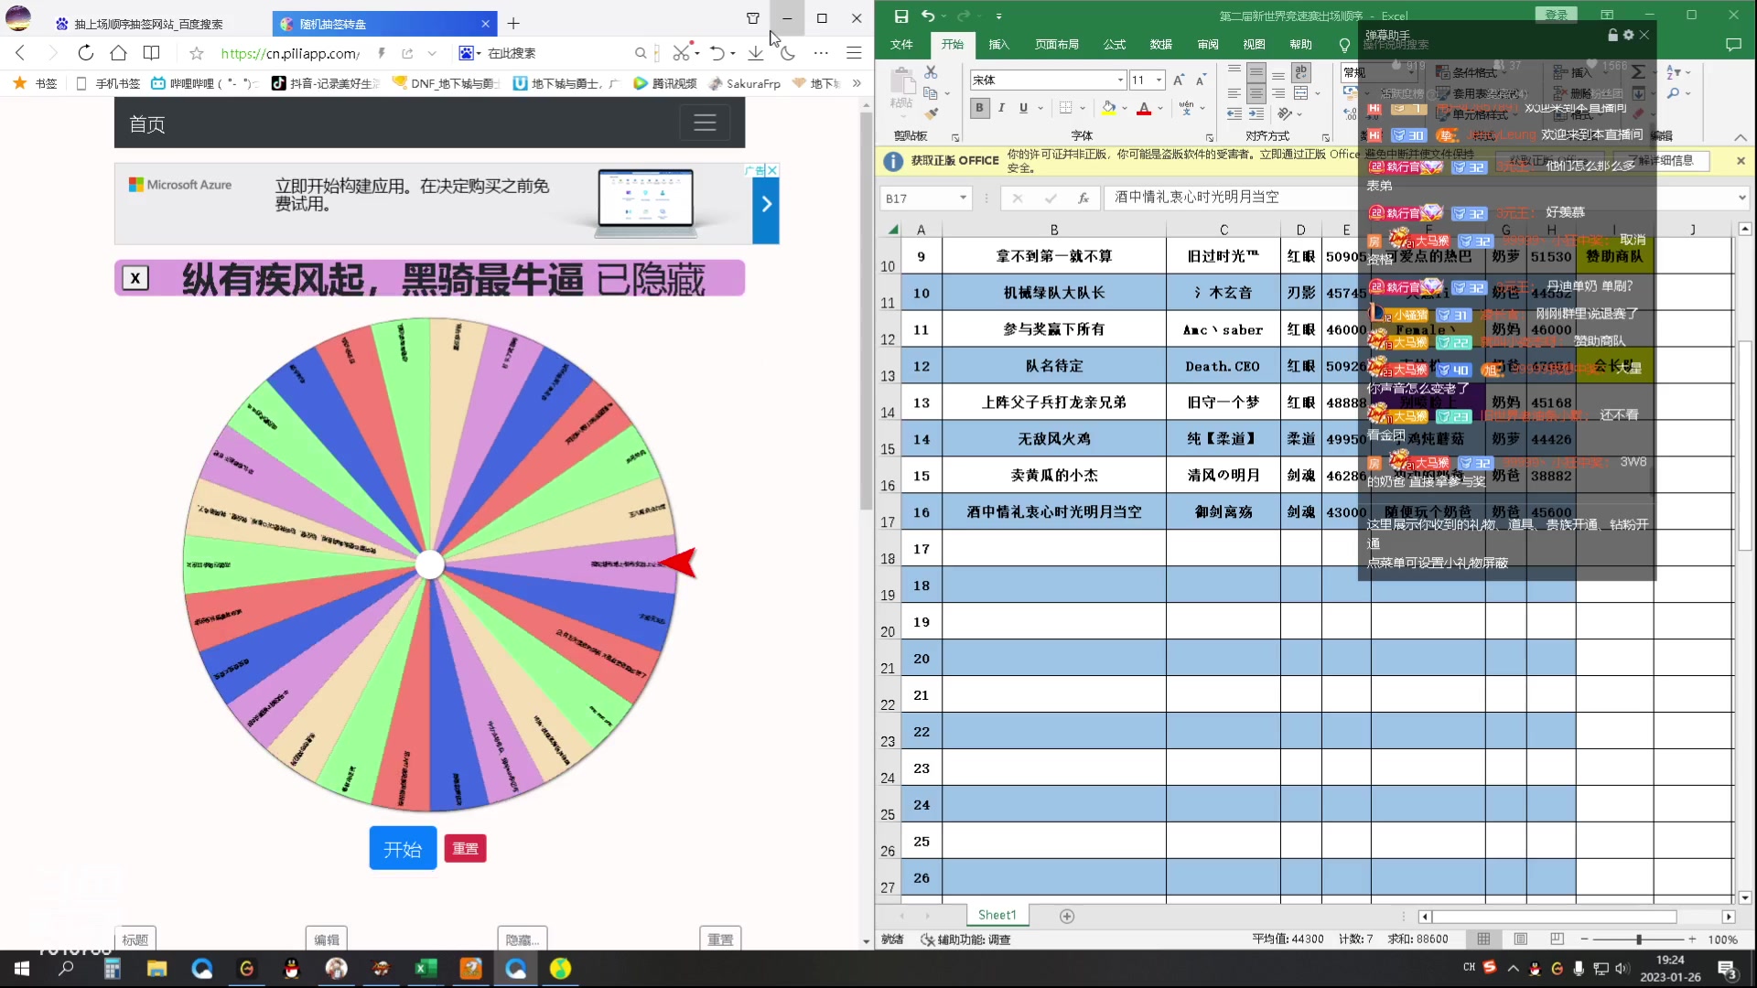This screenshot has width=1757, height=988.
Task: Click the blue 开始 button below the wheel
Action: [x=403, y=849]
